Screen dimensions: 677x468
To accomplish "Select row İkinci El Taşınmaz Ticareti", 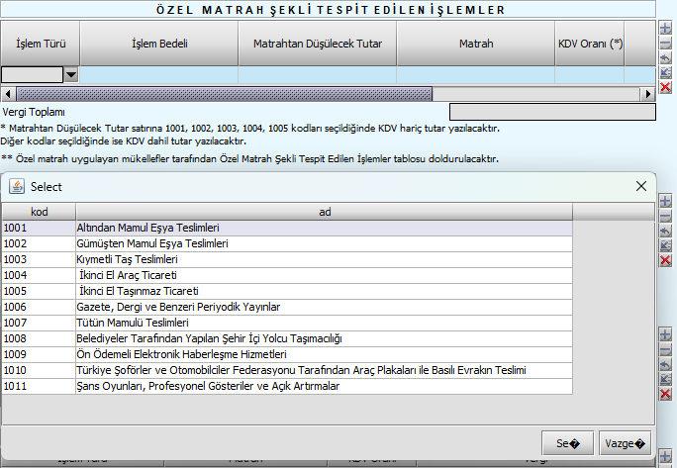I will [x=287, y=291].
